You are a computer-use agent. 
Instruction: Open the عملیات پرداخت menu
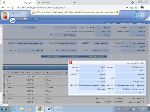click(111, 23)
